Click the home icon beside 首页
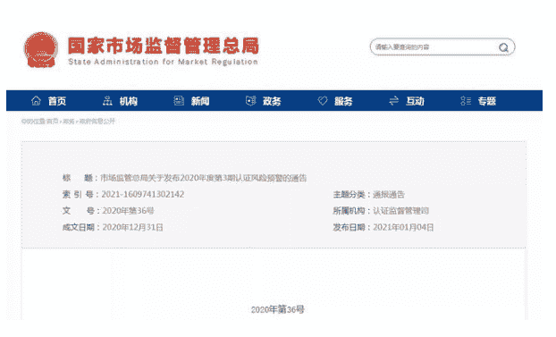Screen dimensions: 556x337 tap(36, 101)
